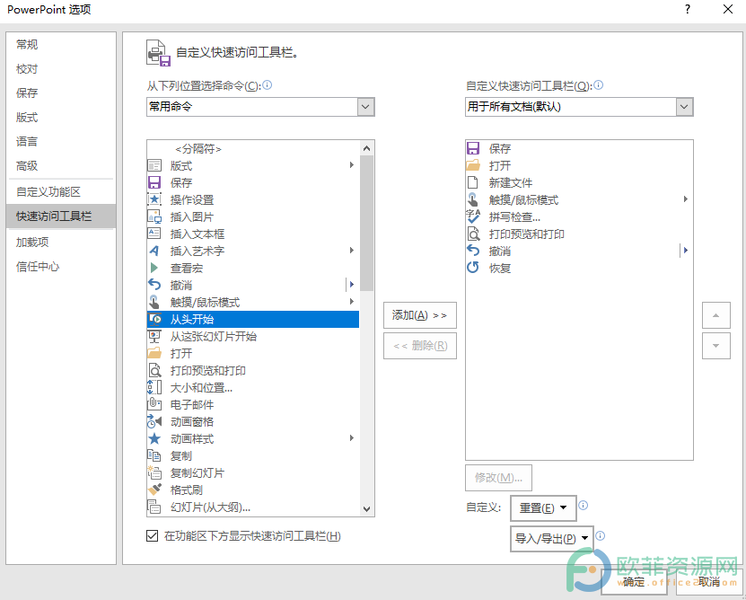The height and width of the screenshot is (600, 746).
Task: Click the info icon beside 重置 button
Action: click(x=584, y=506)
